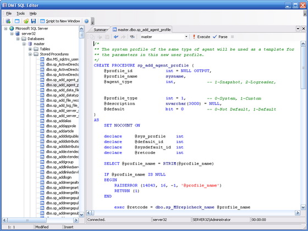308x231 pixels.
Task: Open the File menu
Action: click(9, 14)
